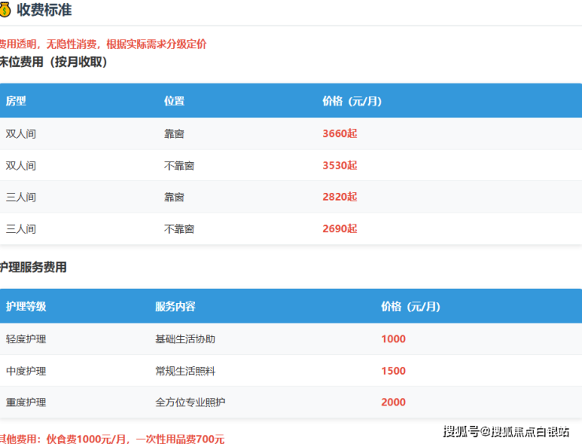Click the 位置 column header
Screen dimensions: 582x444
174,102
